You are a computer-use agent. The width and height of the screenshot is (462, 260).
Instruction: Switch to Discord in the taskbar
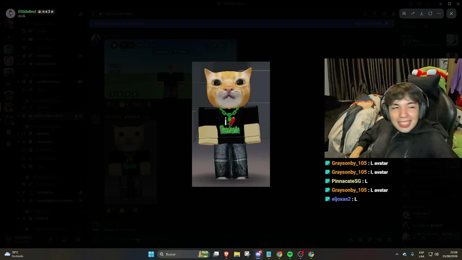click(258, 254)
